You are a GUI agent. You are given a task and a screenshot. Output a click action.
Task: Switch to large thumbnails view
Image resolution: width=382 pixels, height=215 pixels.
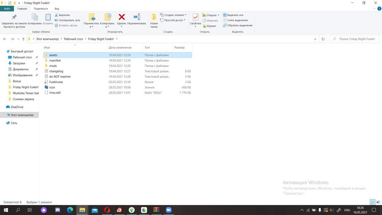coord(378,202)
